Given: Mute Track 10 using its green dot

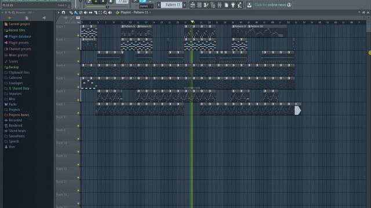Looking at the screenshot, I should [78, 152].
